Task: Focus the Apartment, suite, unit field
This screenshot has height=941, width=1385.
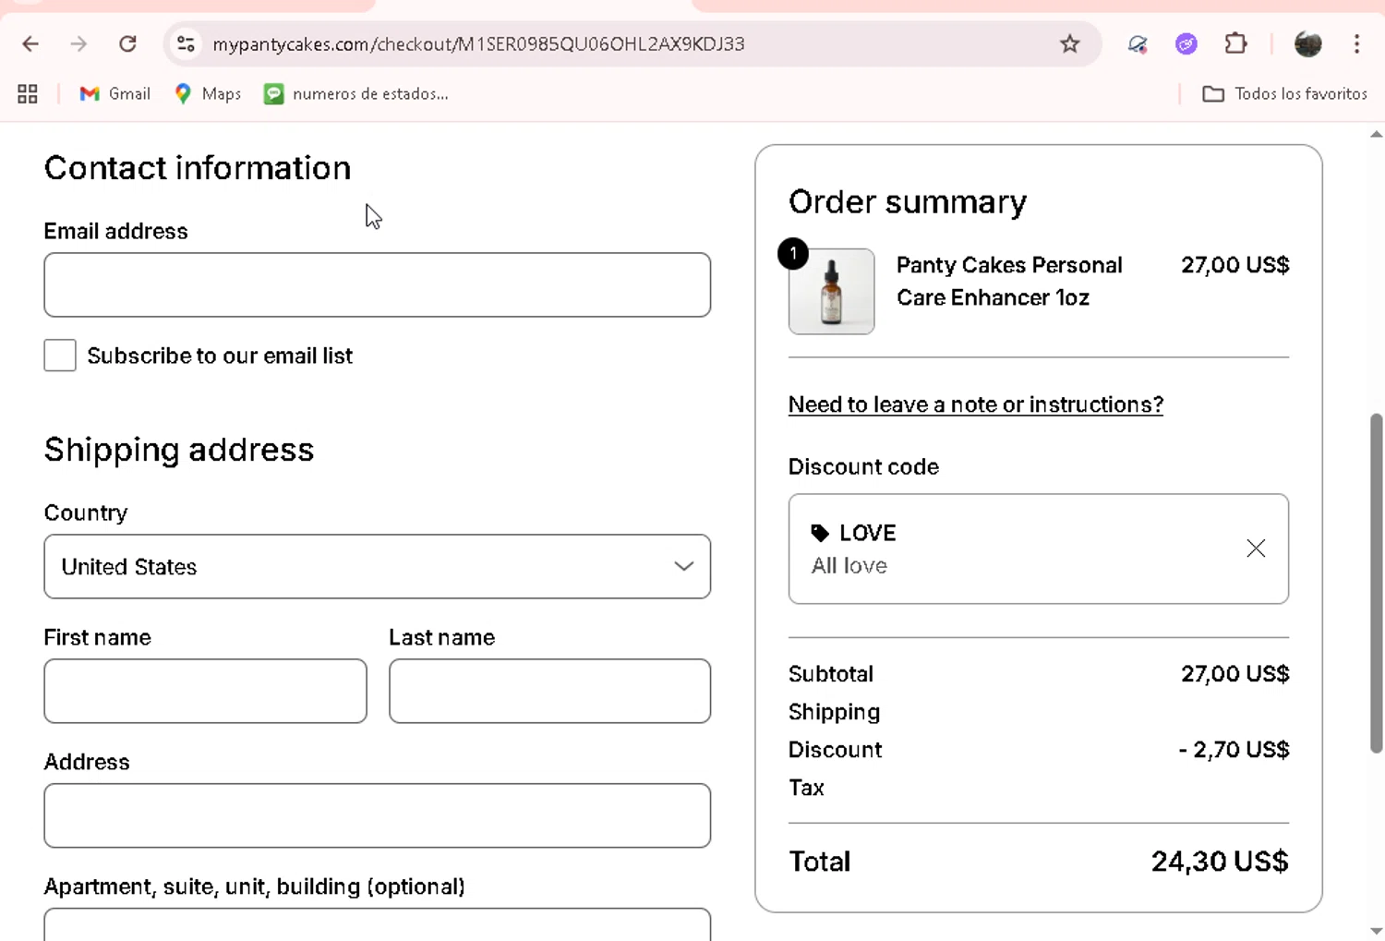Action: pyautogui.click(x=377, y=924)
